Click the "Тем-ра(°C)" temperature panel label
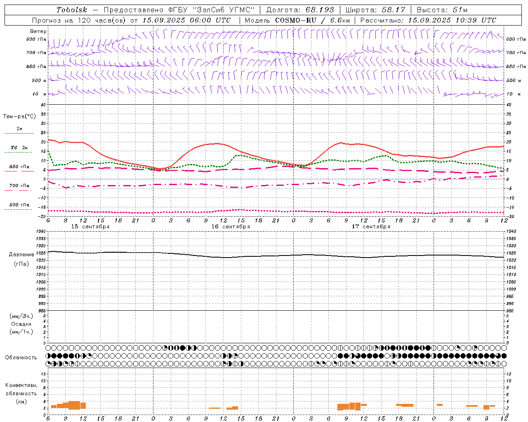The height and width of the screenshot is (422, 528). [x=20, y=117]
